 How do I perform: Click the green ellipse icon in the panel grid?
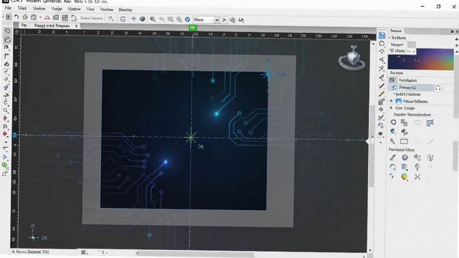tap(418, 123)
